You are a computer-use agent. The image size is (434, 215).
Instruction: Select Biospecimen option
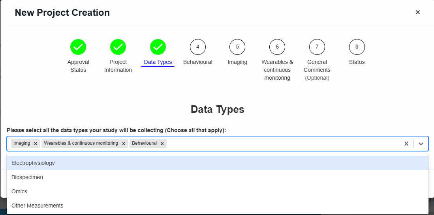(x=218, y=177)
